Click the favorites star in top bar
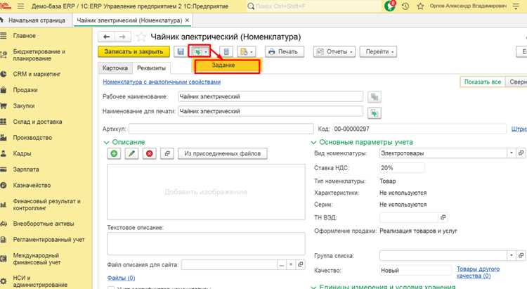The image size is (527, 289). point(420,6)
